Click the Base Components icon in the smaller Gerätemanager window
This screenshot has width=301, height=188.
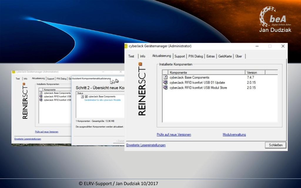coord(41,93)
